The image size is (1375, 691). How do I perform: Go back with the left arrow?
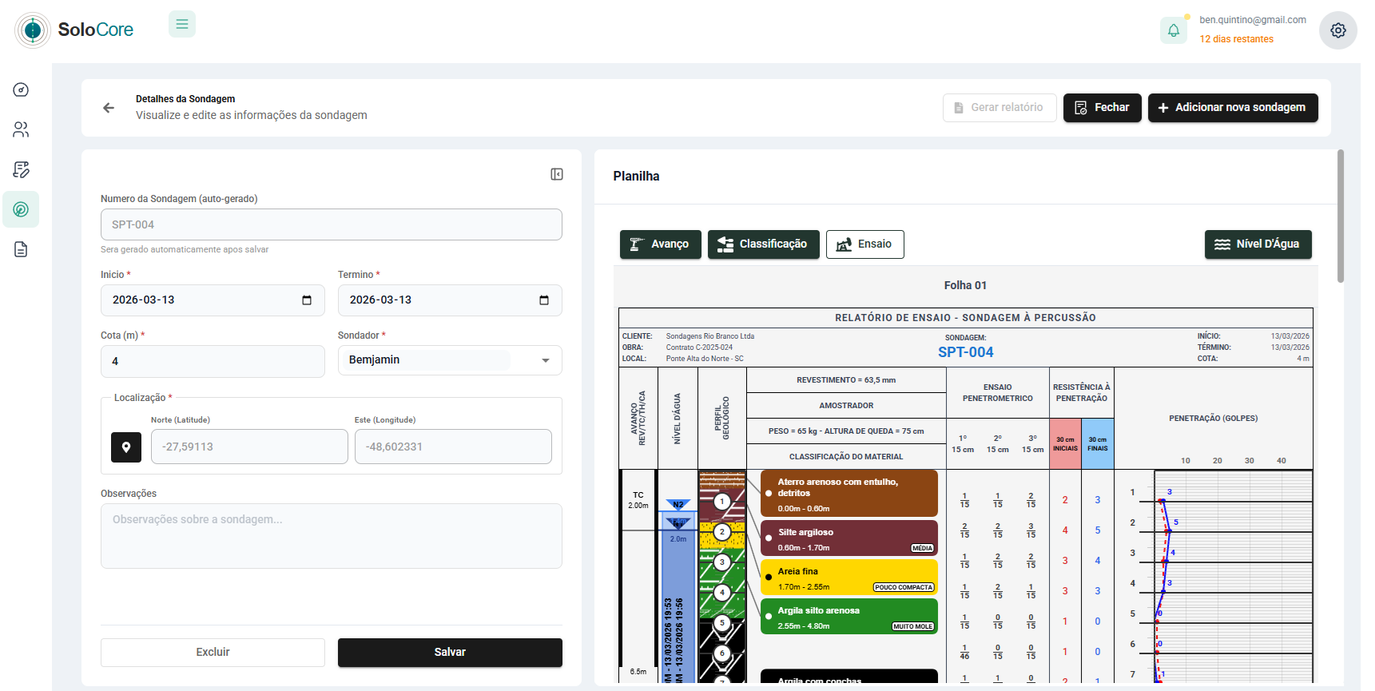coord(109,108)
